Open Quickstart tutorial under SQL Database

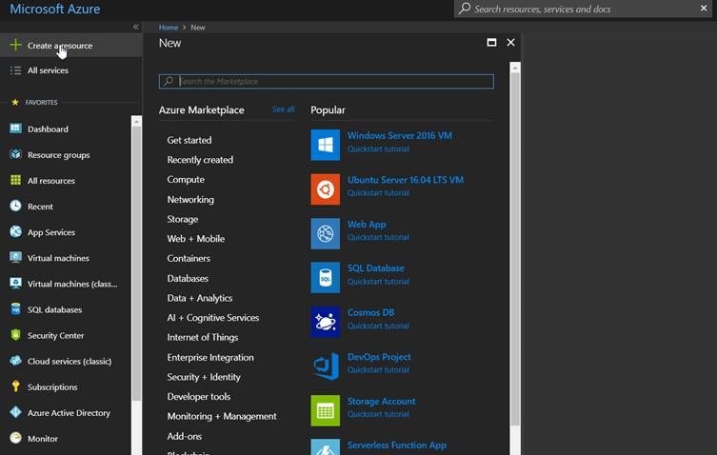coord(378,281)
